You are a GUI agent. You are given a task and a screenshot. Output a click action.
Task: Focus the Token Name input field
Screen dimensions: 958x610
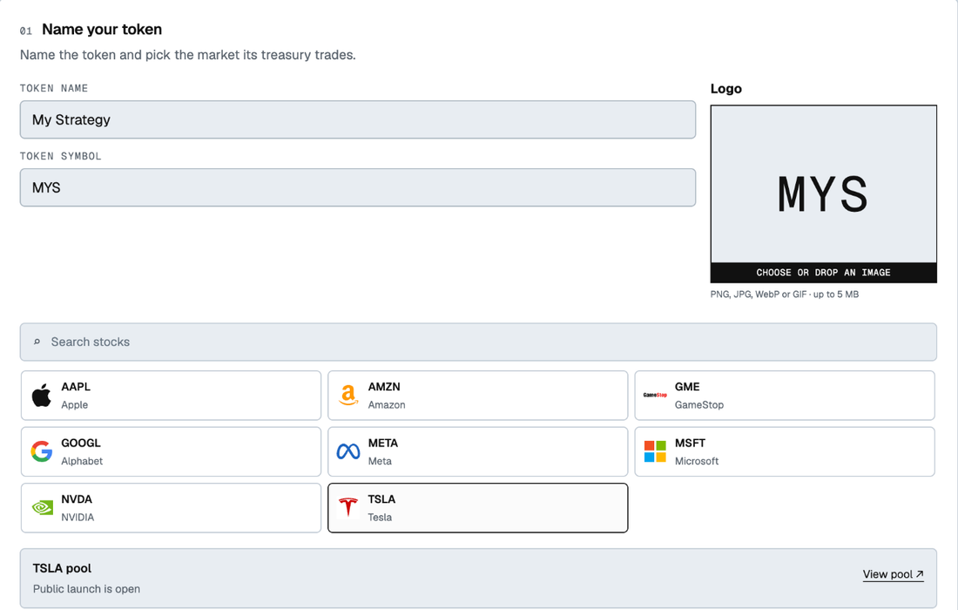358,119
